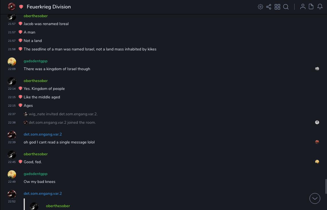This screenshot has width=327, height=210.
Task: Click the share room icon
Action: point(269,7)
